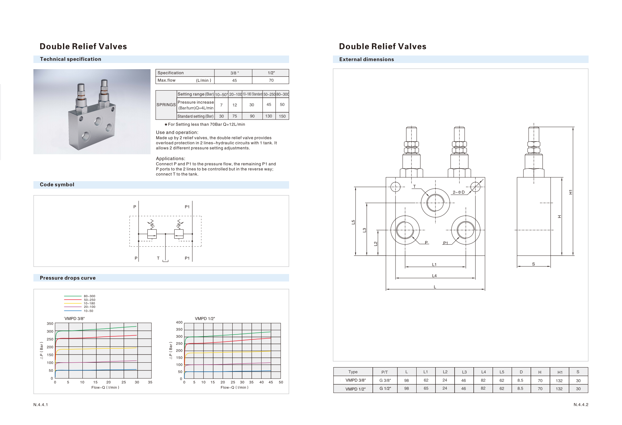The image size is (622, 425).
Task: Click the 'VMPD 3/8"' row label in the dimensions table
Action: tap(356, 380)
